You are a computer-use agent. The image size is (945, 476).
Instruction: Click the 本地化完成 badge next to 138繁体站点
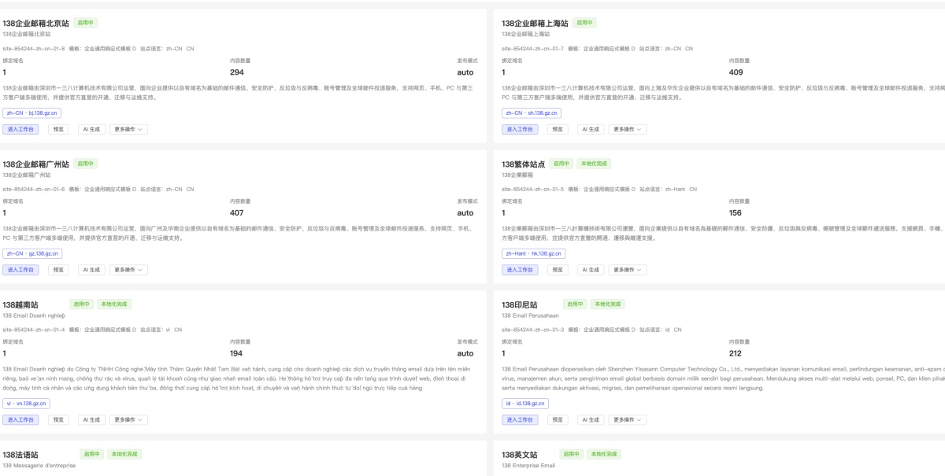(x=594, y=164)
